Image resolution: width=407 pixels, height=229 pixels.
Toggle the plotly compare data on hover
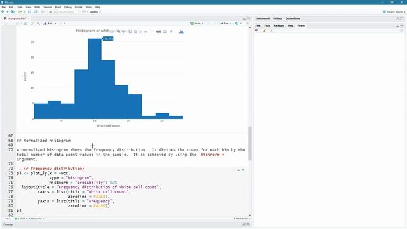pos(165,32)
